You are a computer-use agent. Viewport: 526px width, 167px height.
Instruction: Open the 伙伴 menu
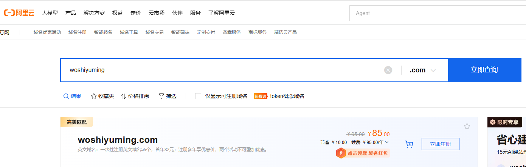pos(177,13)
